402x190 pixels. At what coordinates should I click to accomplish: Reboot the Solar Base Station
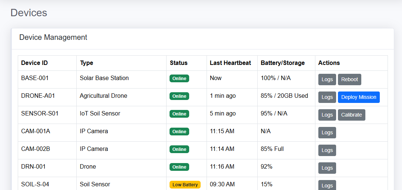click(x=349, y=79)
